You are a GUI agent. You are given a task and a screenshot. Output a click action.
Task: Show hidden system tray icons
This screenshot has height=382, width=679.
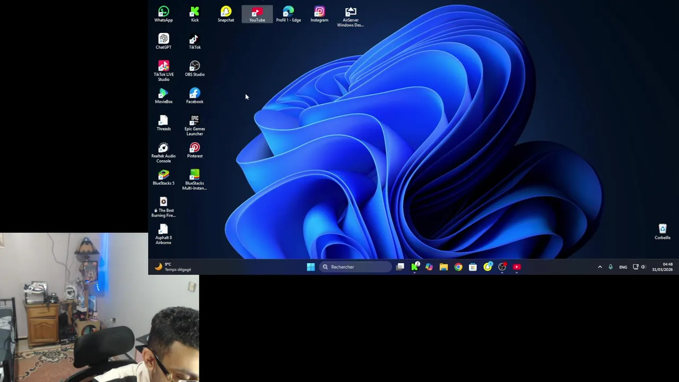[x=600, y=267]
